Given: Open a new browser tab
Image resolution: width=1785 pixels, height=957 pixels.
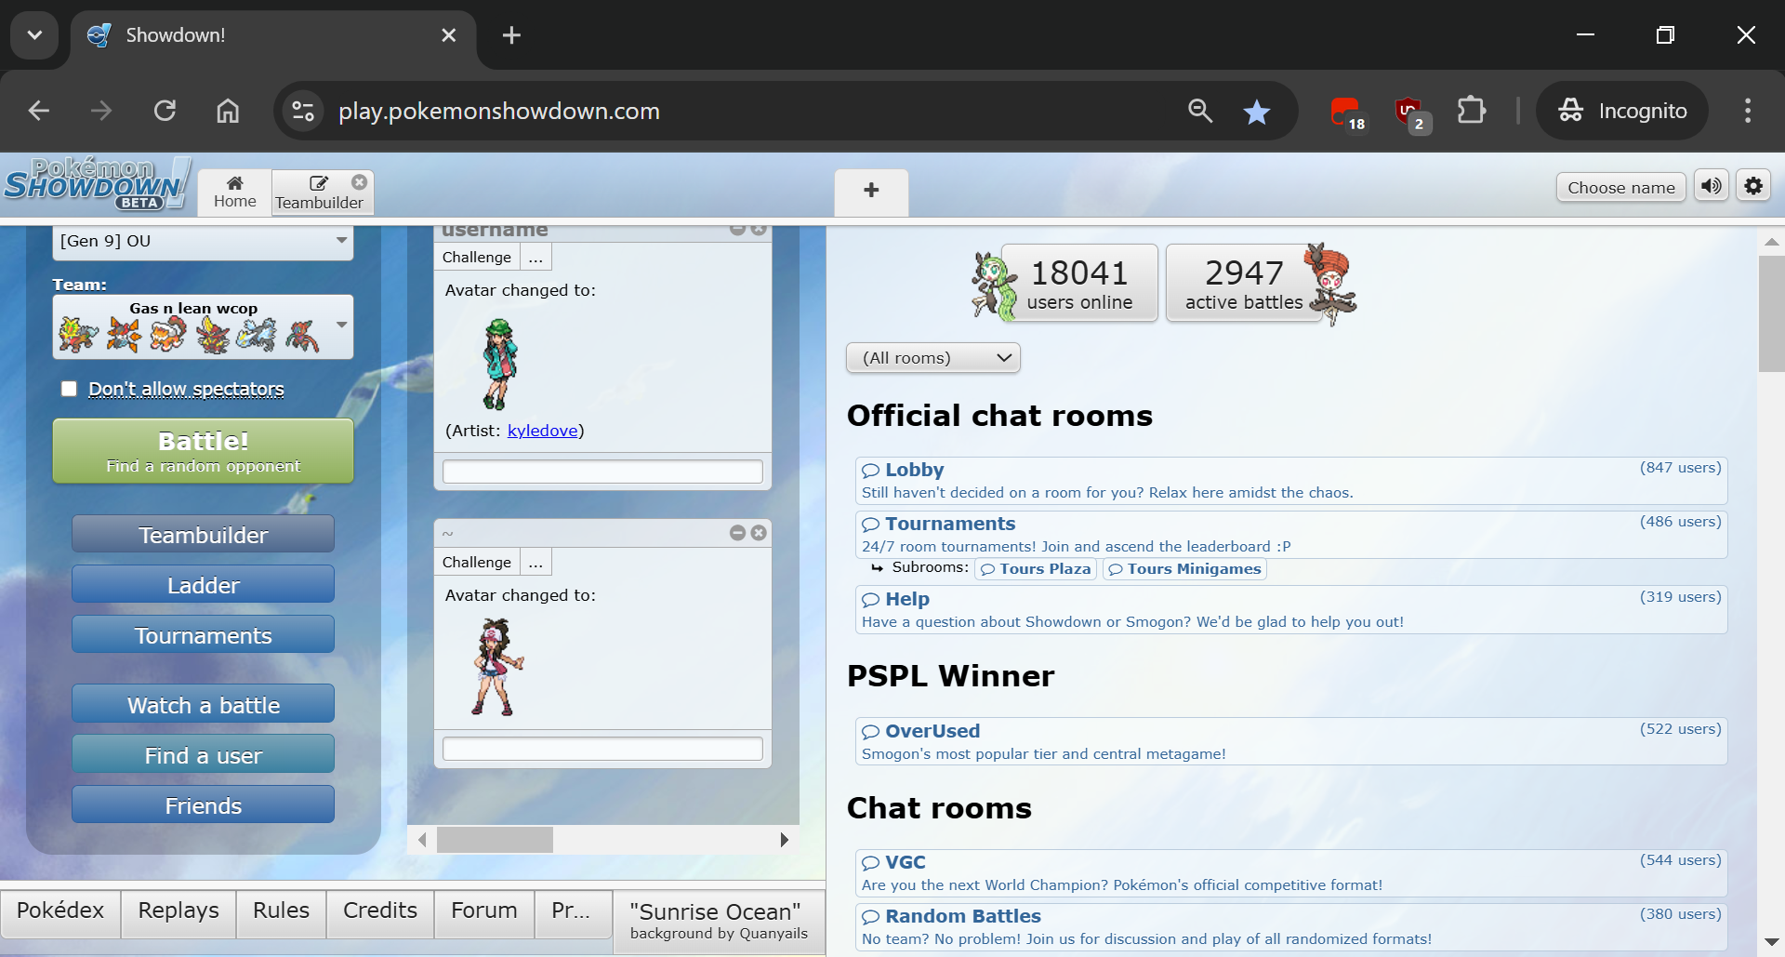Looking at the screenshot, I should 511,35.
